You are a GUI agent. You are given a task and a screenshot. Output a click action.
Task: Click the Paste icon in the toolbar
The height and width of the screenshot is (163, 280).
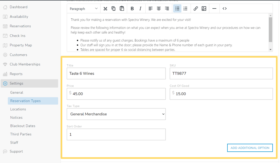coord(122,8)
